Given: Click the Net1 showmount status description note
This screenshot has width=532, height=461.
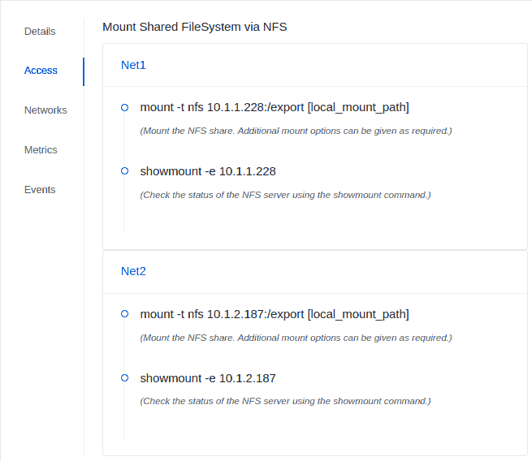Looking at the screenshot, I should [x=285, y=195].
